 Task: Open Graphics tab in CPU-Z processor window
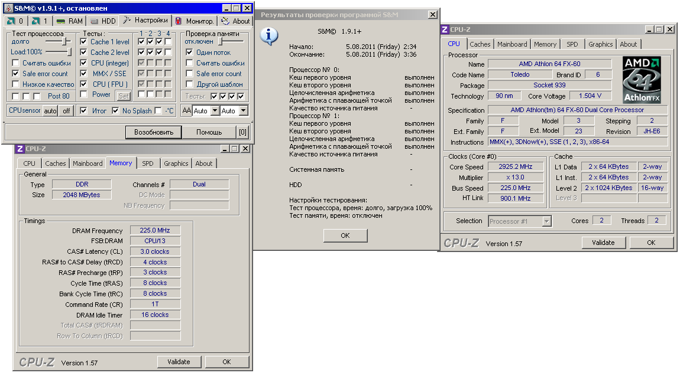(x=601, y=44)
